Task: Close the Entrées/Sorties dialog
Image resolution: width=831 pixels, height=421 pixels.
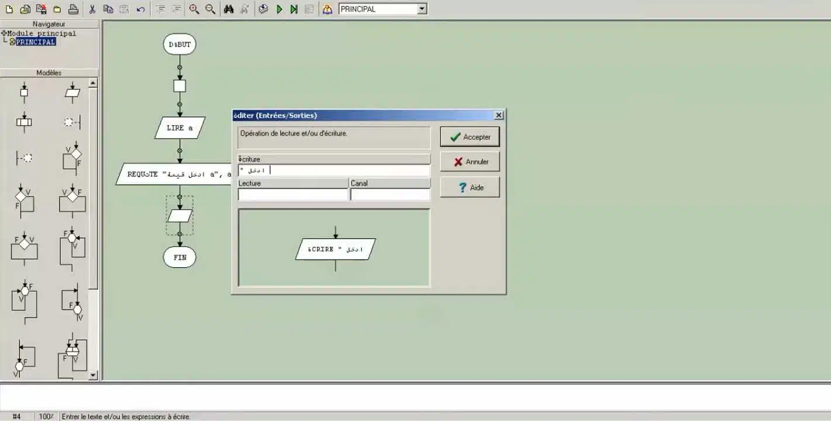Action: 498,116
